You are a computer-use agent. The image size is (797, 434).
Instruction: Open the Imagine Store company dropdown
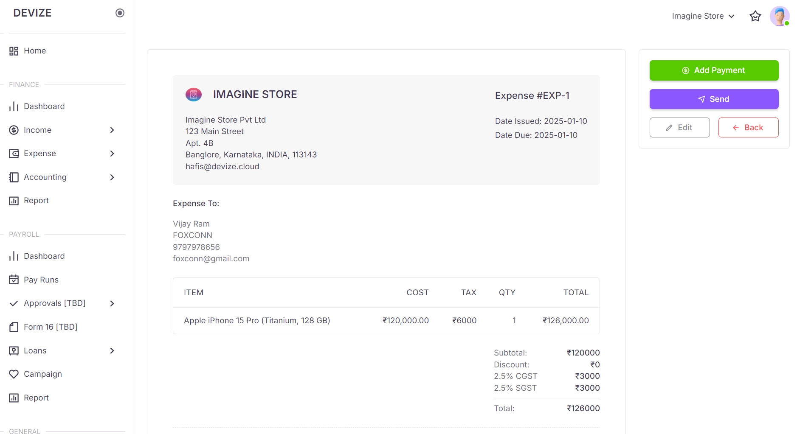703,16
